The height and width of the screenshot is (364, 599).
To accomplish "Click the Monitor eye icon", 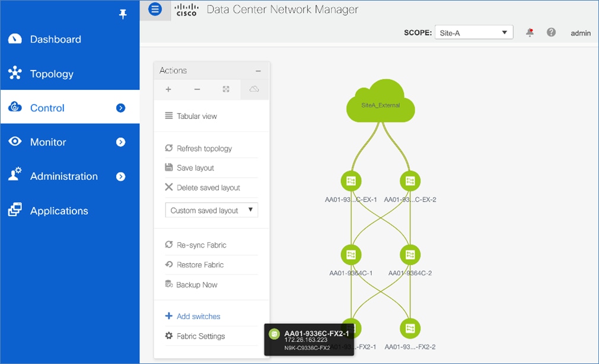I will [x=15, y=141].
